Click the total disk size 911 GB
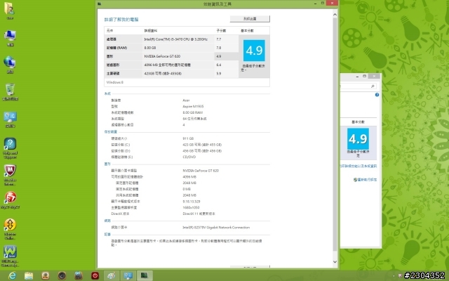The height and width of the screenshot is (281, 449). tap(188, 138)
